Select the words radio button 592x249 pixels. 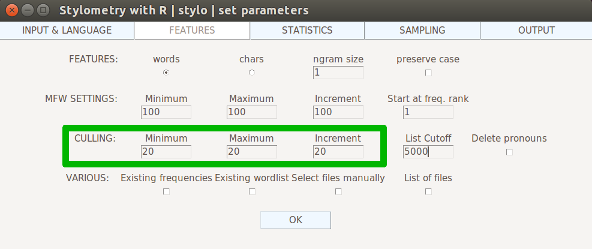tap(166, 73)
